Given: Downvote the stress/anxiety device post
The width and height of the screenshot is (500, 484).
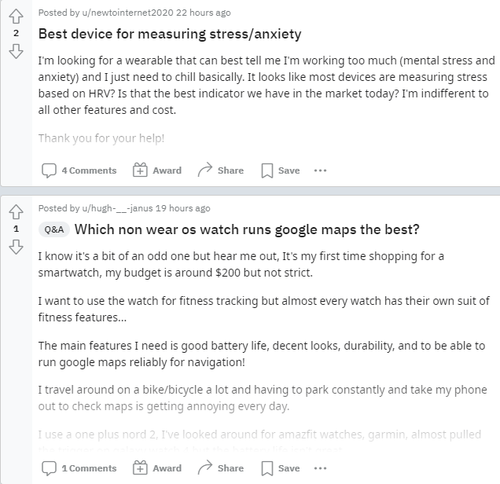Looking at the screenshot, I should point(16,51).
